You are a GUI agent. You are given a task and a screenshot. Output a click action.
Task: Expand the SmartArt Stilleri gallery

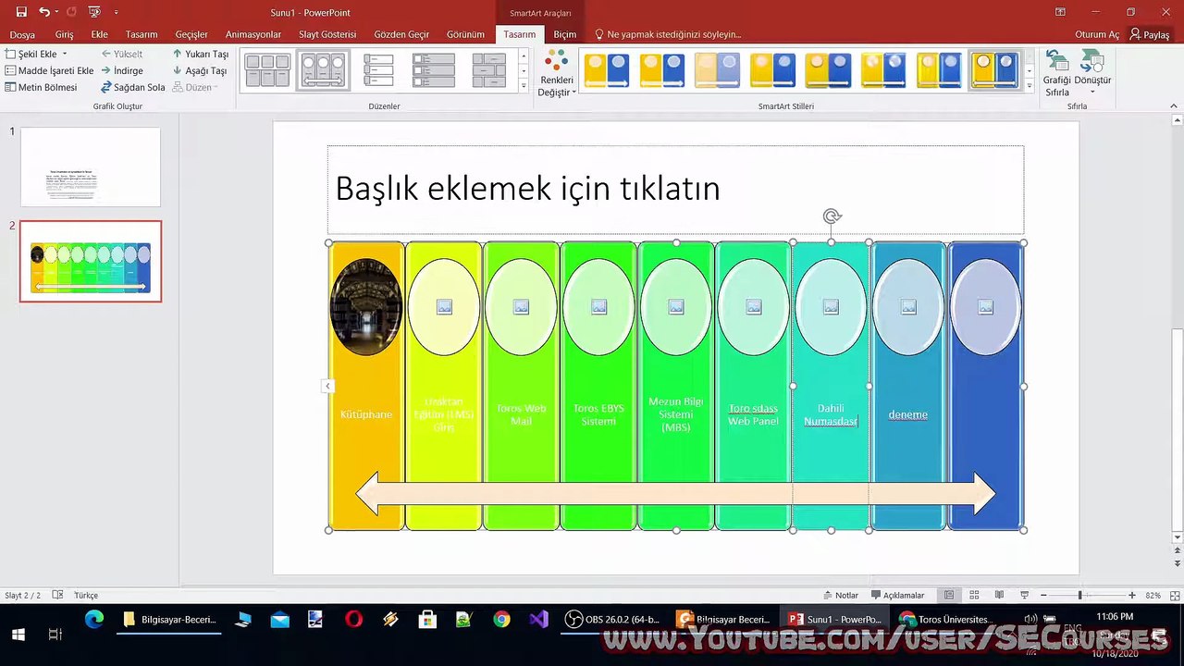[x=1030, y=86]
